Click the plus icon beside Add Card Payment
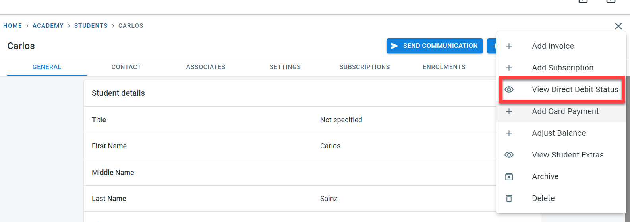This screenshot has height=222, width=630. [509, 112]
